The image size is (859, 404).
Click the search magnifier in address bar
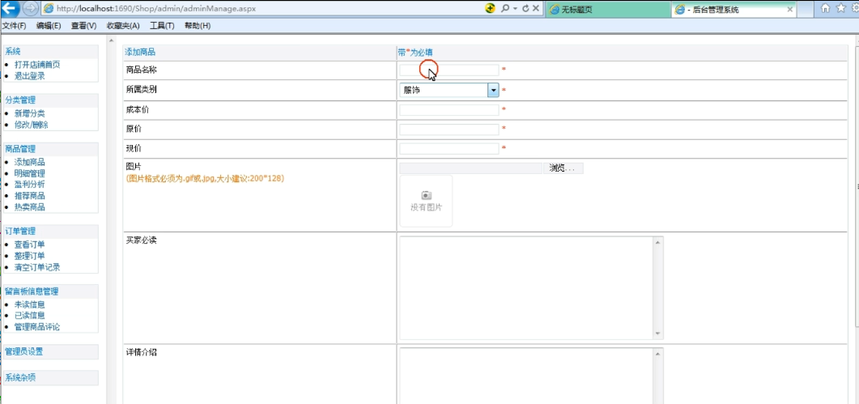pos(505,9)
